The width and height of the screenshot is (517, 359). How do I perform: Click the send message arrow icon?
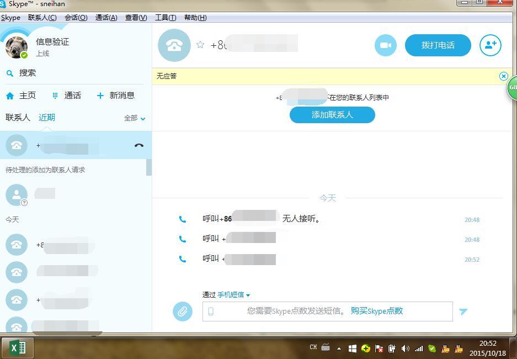463,311
